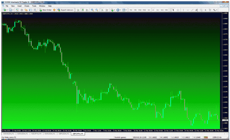Toggle the Terminal window icon
230x140 pixels.
pos(31,10)
